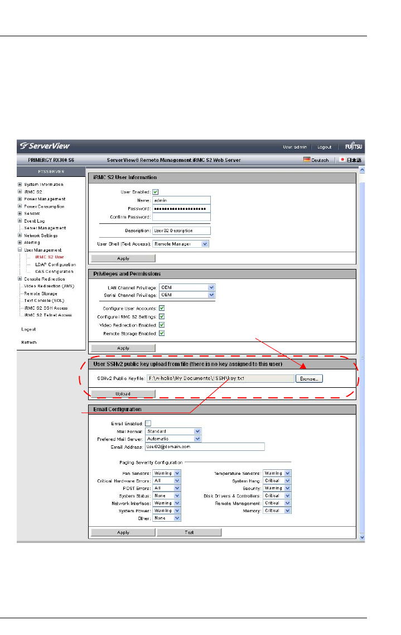Image resolution: width=401 pixels, height=635 pixels.
Task: Open iRMC S2 Telnet Access item
Action: [48, 315]
